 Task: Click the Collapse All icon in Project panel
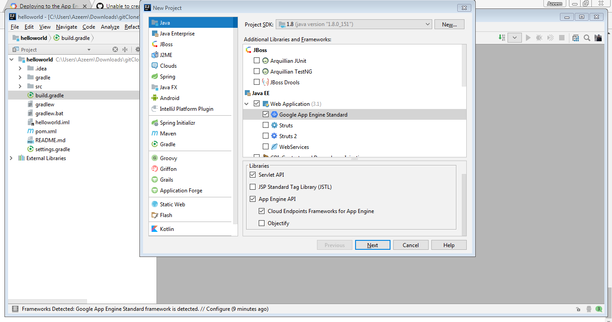click(125, 50)
